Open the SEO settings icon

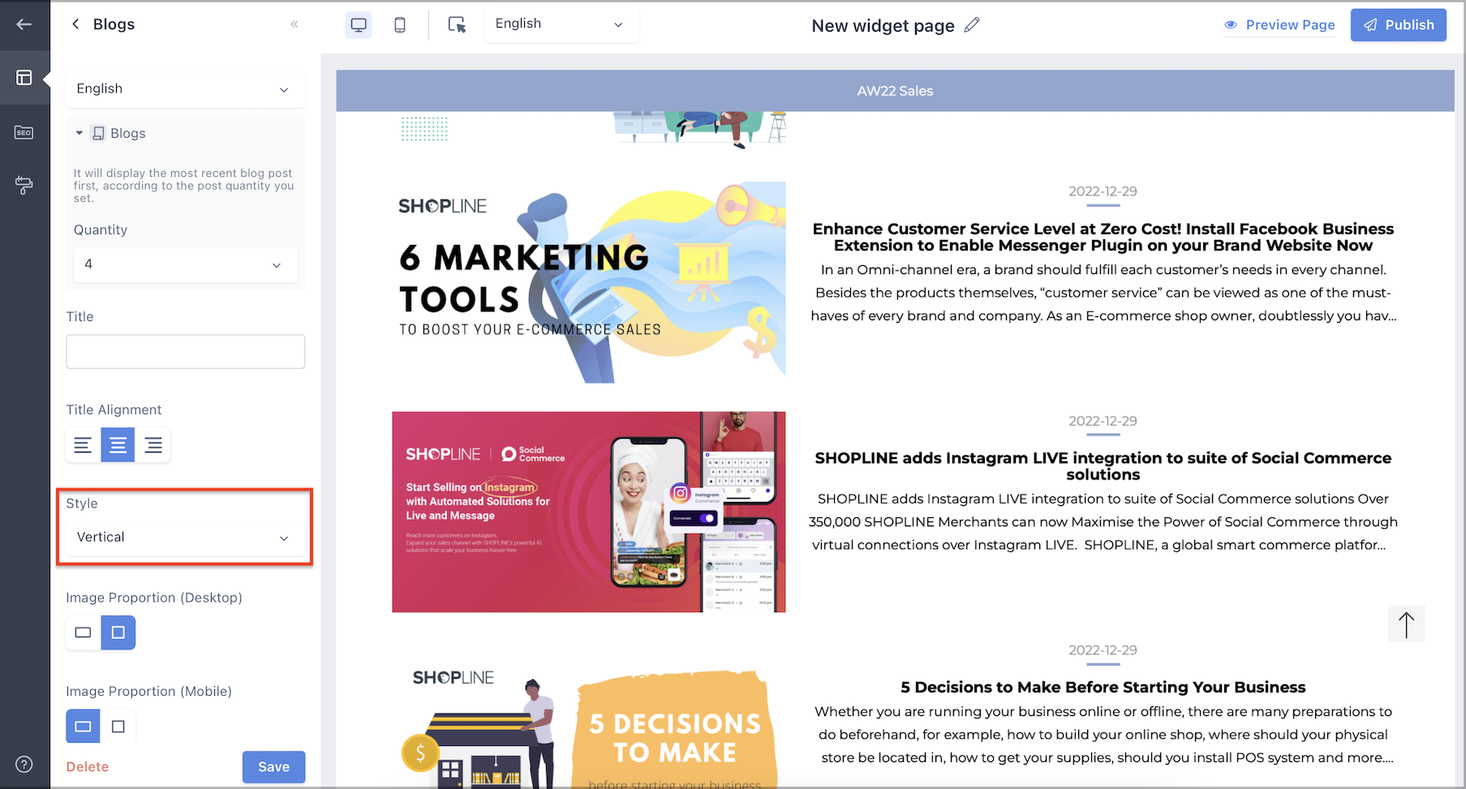pyautogui.click(x=24, y=132)
